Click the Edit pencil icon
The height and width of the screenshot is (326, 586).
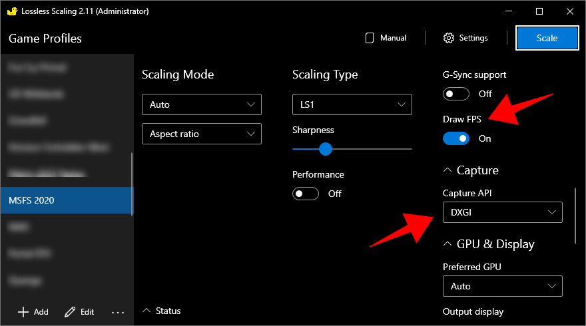[x=70, y=312]
